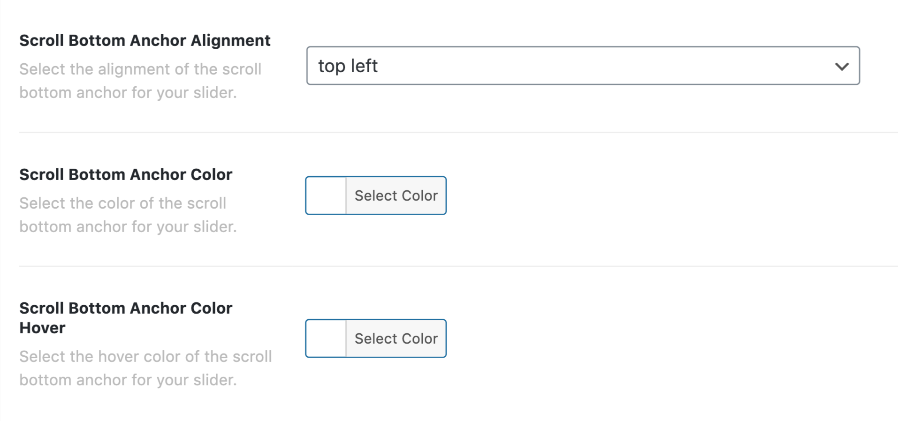Open the color picker for Scroll Bottom Anchor Color
Screen dimensions: 898x421
pyautogui.click(x=396, y=195)
